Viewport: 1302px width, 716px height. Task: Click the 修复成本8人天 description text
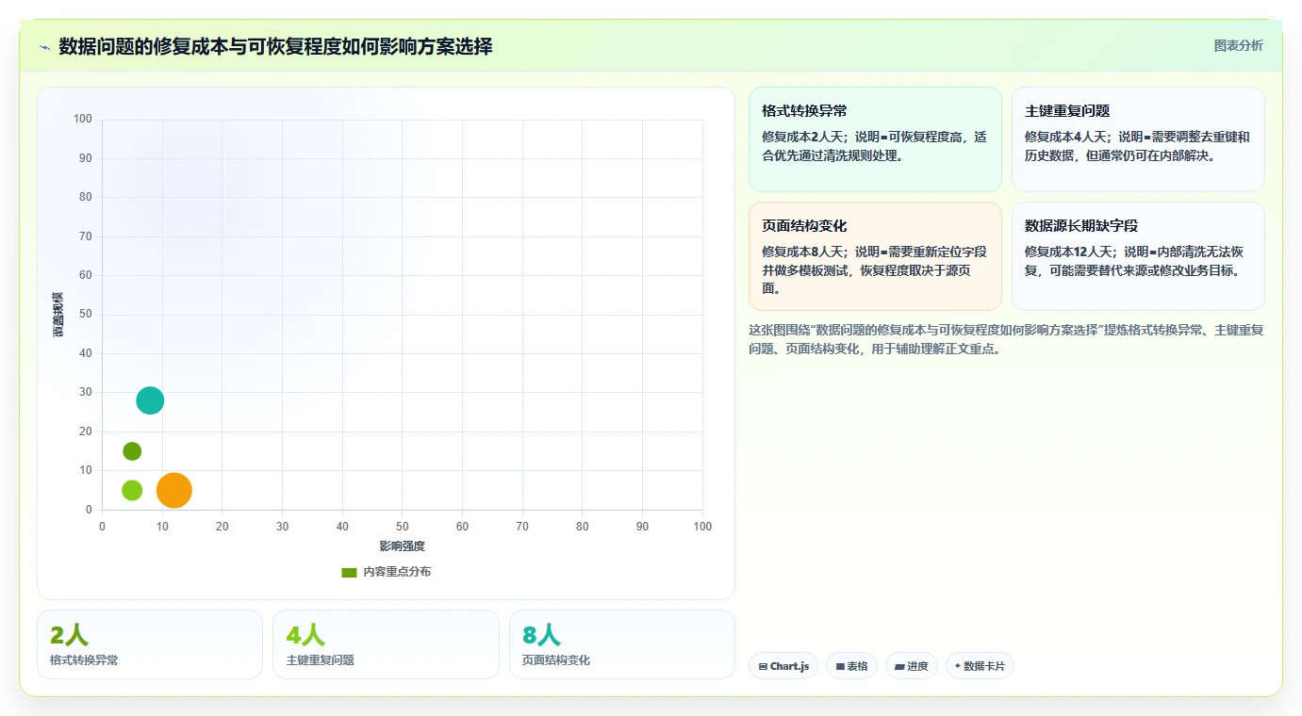click(x=875, y=270)
